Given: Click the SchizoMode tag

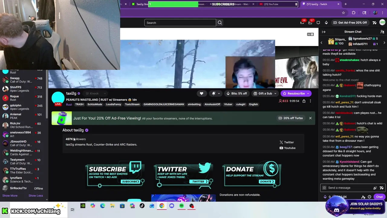Looking at the screenshot, I should (95, 104).
